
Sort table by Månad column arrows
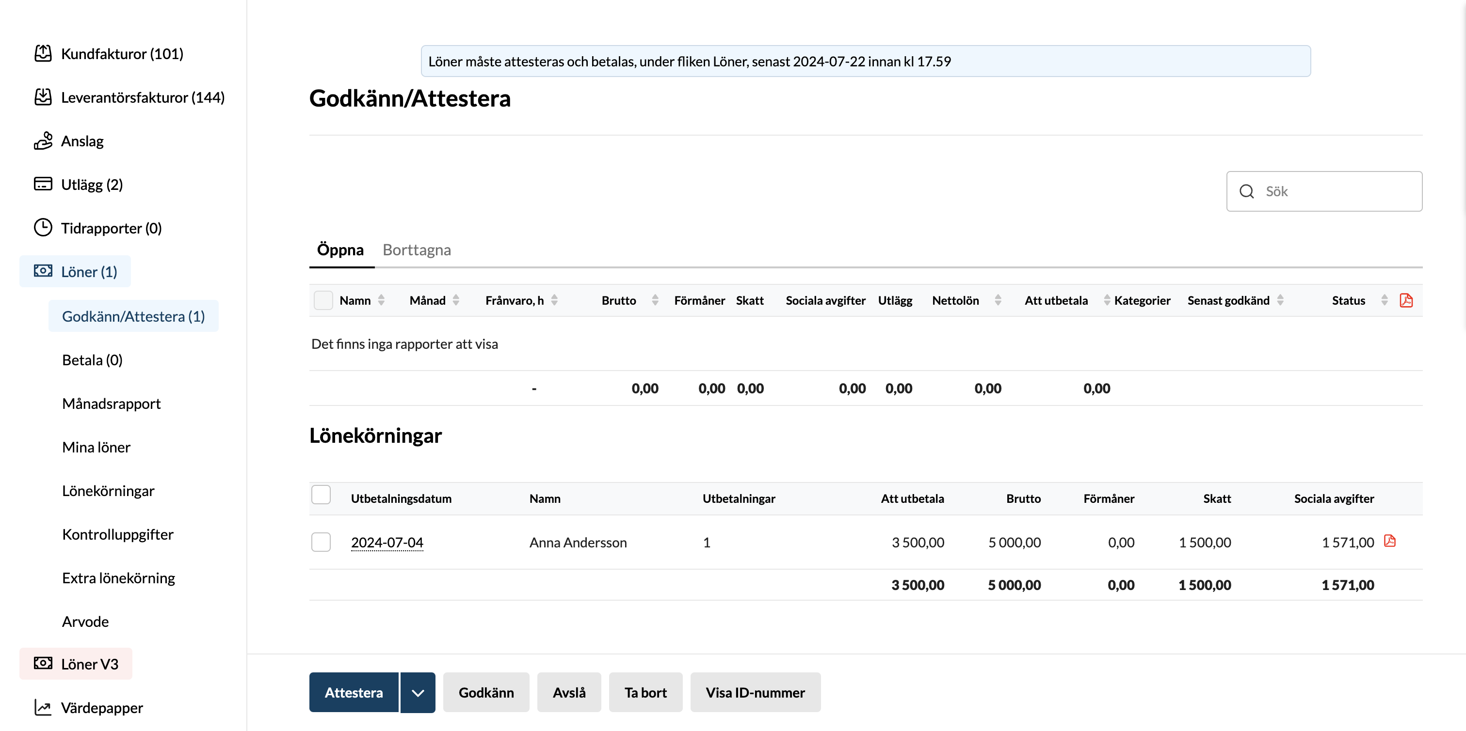456,300
